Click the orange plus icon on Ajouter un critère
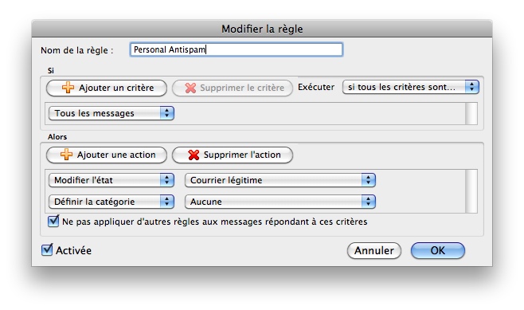Image resolution: width=524 pixels, height=310 pixels. coord(68,88)
